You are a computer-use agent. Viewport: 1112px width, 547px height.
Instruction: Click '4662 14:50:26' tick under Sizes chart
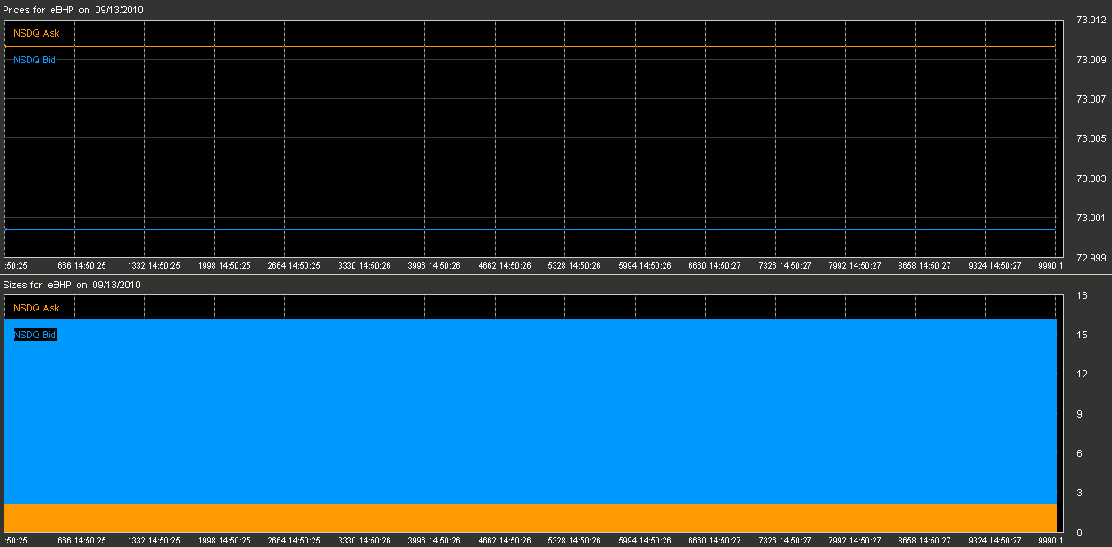click(504, 541)
